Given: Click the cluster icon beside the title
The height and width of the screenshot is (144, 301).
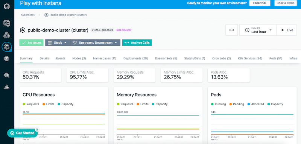Looking at the screenshot, I should pyautogui.click(x=23, y=30).
